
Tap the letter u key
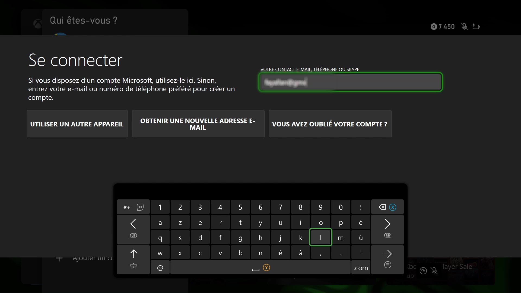(x=281, y=222)
